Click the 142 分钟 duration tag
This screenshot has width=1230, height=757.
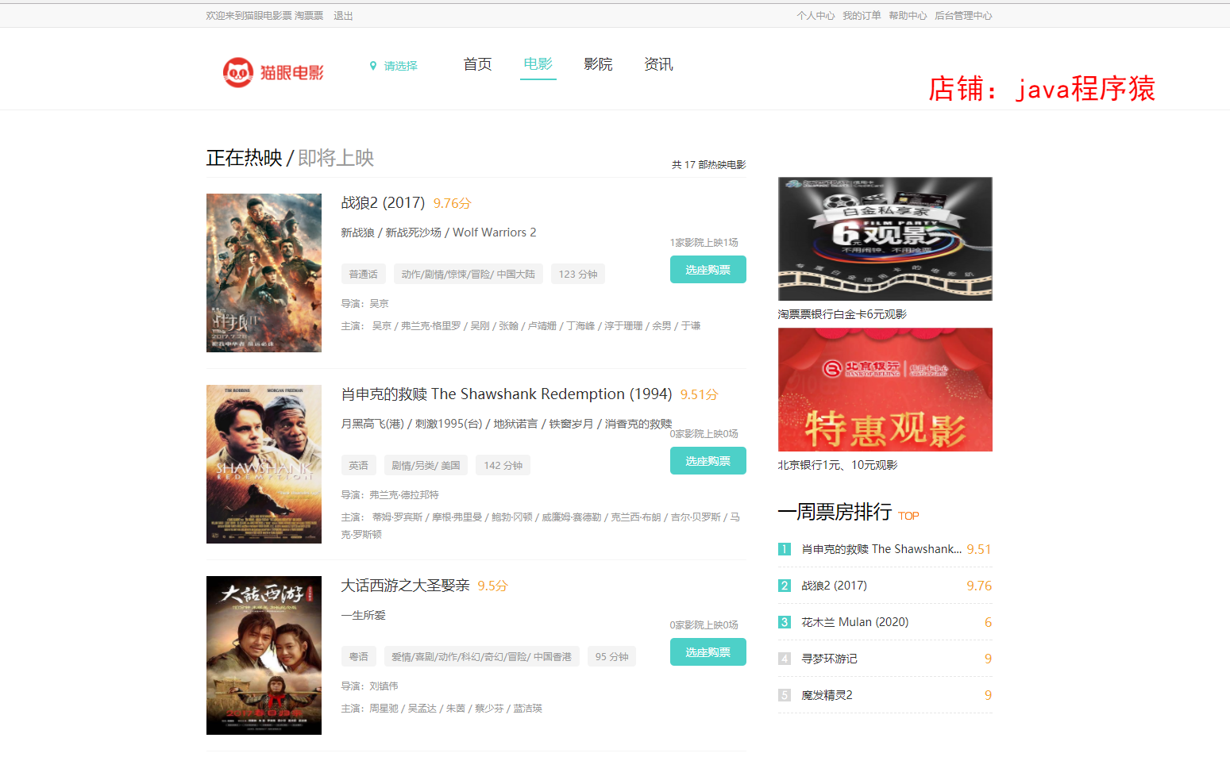coord(503,465)
